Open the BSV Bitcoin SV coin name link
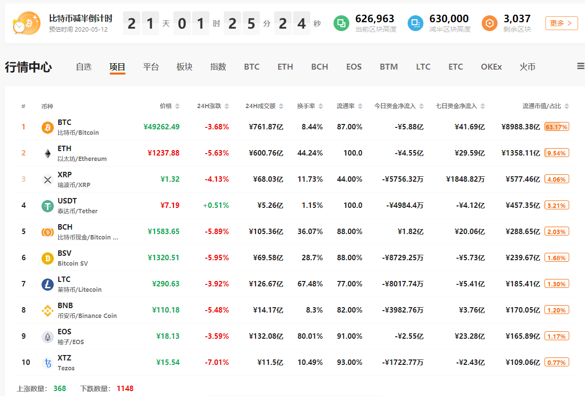 click(x=73, y=258)
